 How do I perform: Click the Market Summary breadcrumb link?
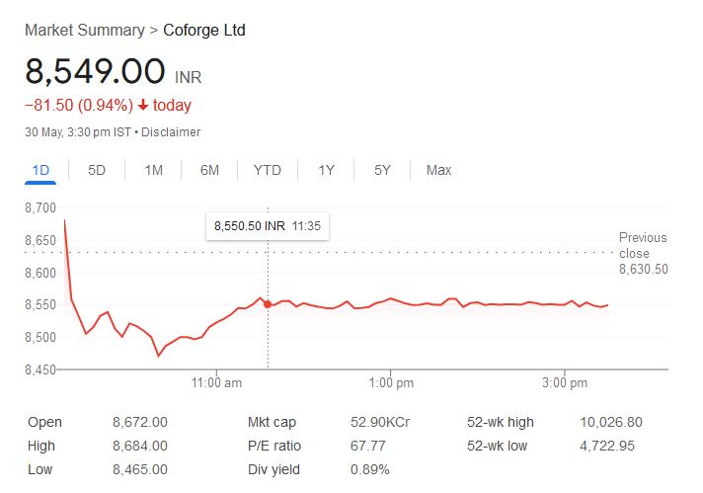click(84, 30)
